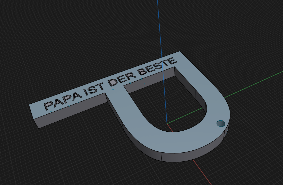Select the engraved word DER
Screen dimensions: 283x185
point(122,79)
